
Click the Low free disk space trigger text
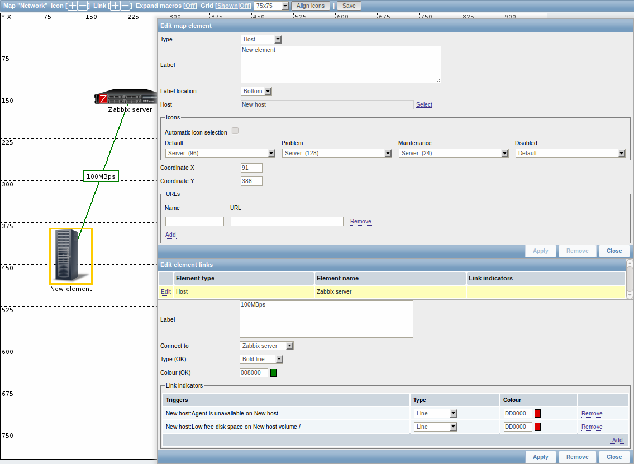[x=233, y=427]
